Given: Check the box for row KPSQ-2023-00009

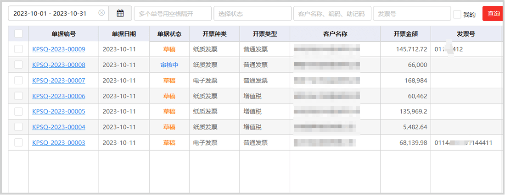Looking at the screenshot, I should (18, 49).
